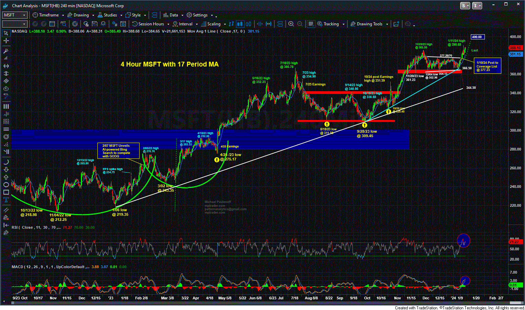525x310 pixels.
Task: Click the Scaling button
Action: [x=211, y=24]
